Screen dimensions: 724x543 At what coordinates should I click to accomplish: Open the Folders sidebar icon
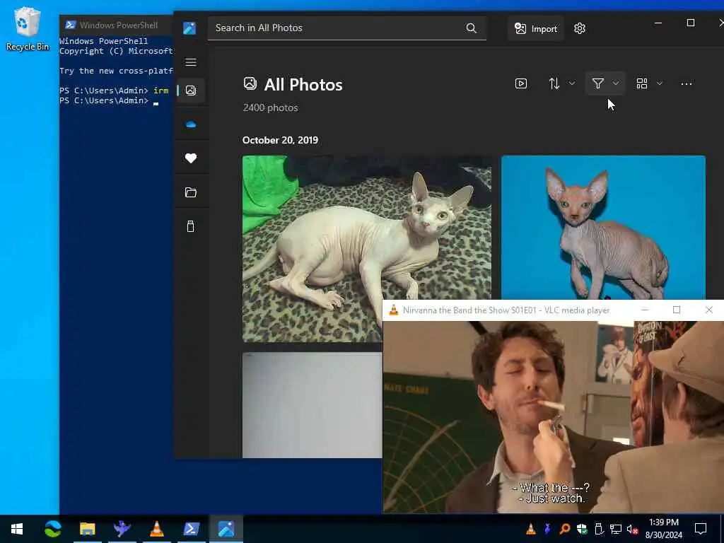click(191, 192)
